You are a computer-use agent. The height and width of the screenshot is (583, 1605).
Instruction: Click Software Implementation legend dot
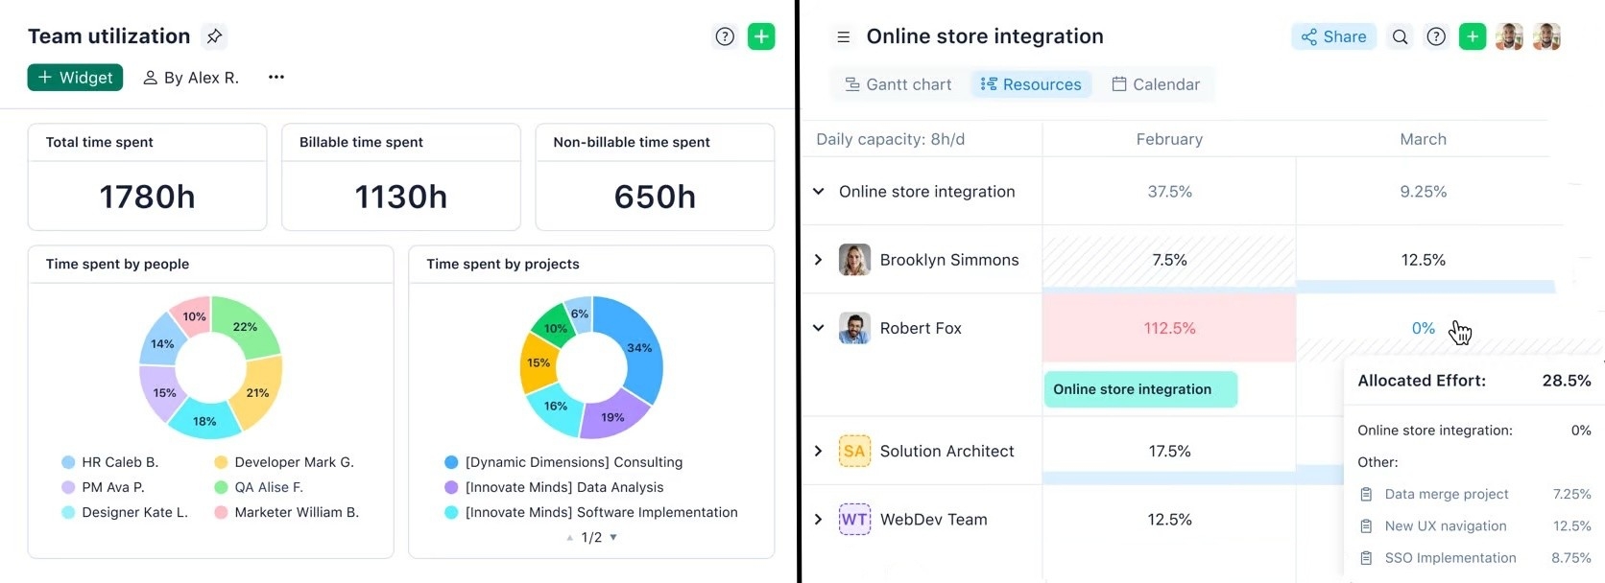click(451, 512)
